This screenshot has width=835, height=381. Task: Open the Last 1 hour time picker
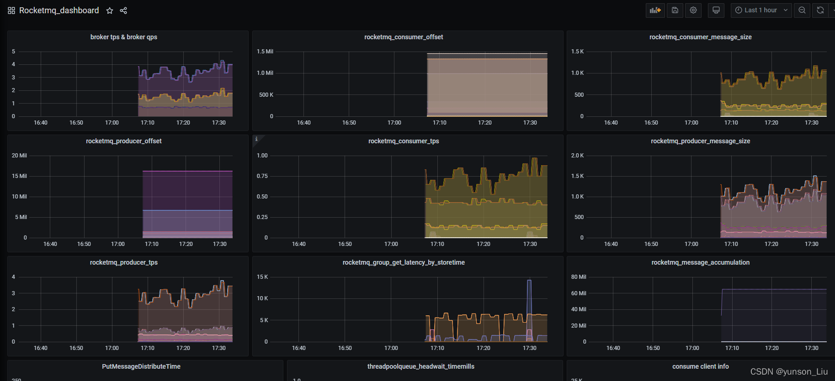tap(761, 10)
